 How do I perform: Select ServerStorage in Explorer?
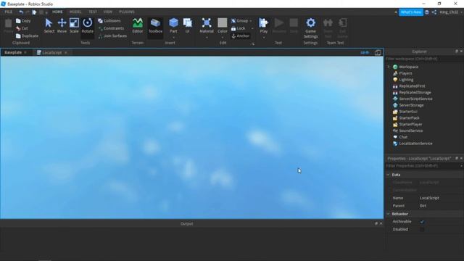tap(411, 105)
